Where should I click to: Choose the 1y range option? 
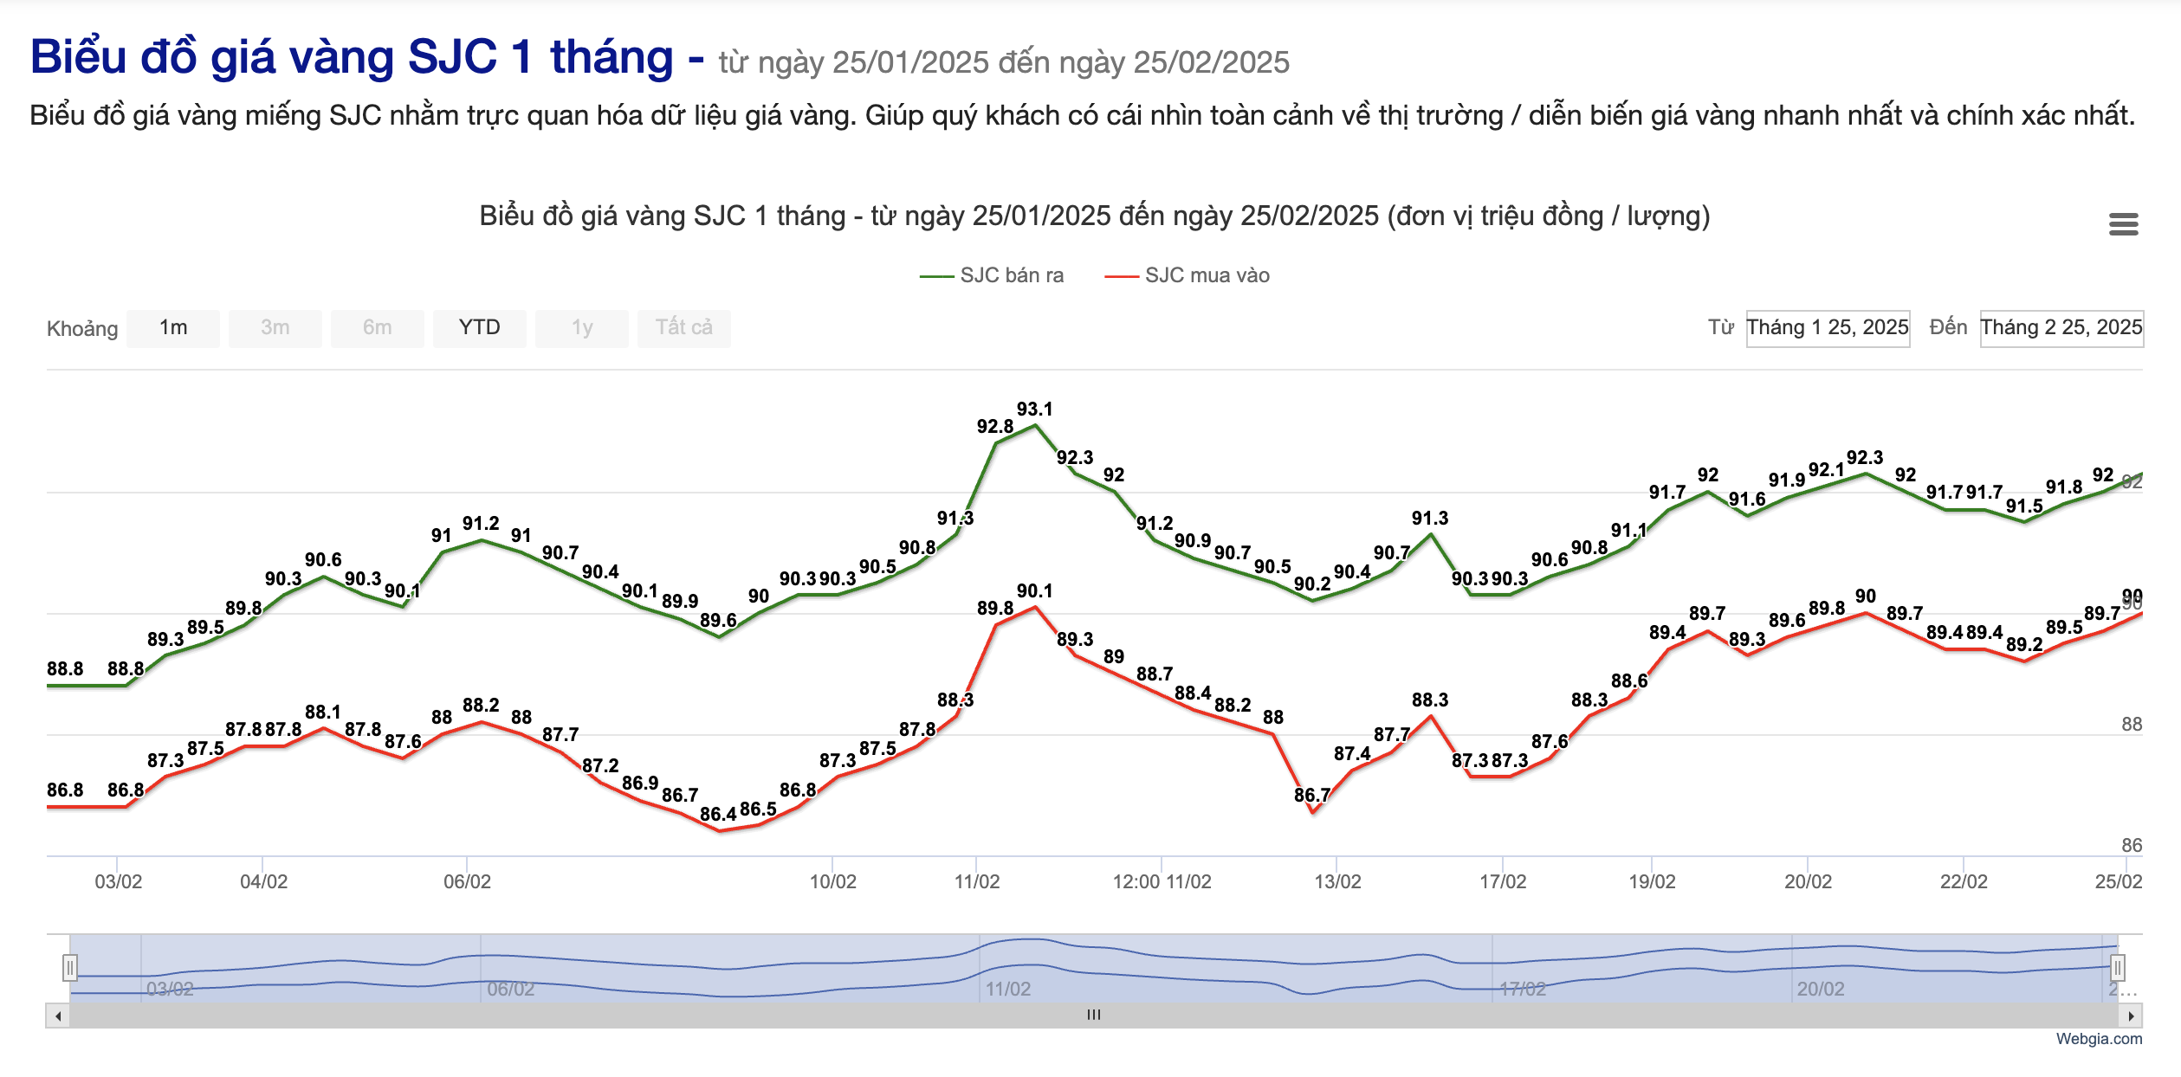coord(582,328)
